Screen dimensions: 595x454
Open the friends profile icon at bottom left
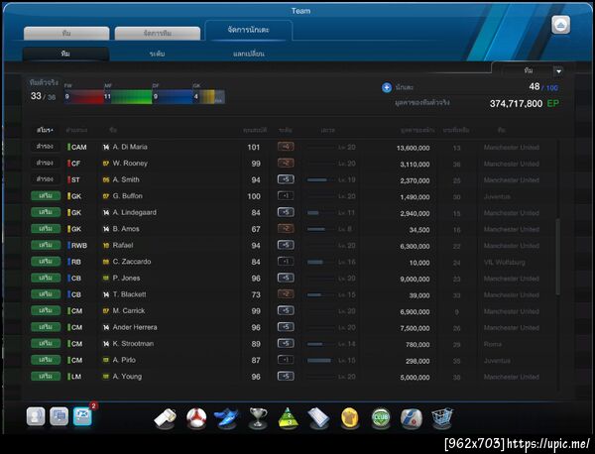coord(36,416)
